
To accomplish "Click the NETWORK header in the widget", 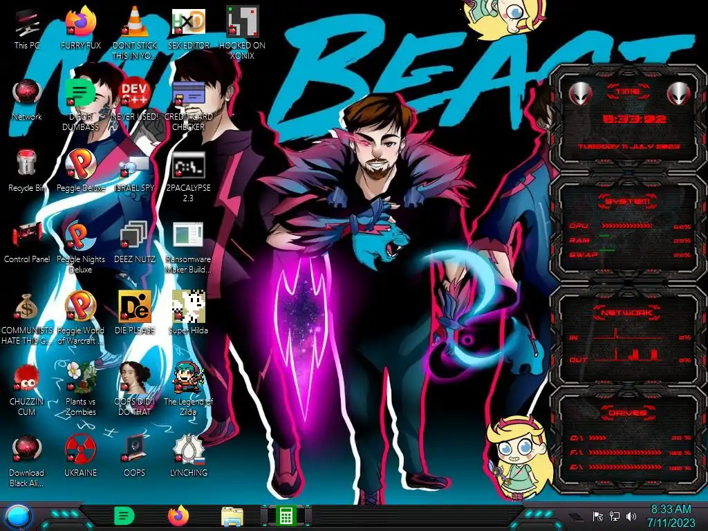I will (627, 312).
